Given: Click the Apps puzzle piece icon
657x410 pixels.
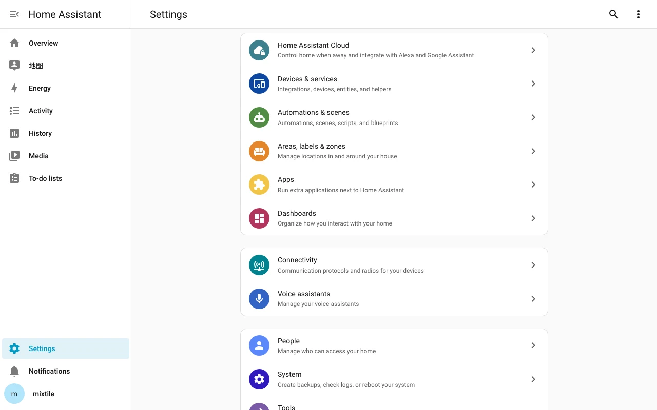Looking at the screenshot, I should click(259, 184).
